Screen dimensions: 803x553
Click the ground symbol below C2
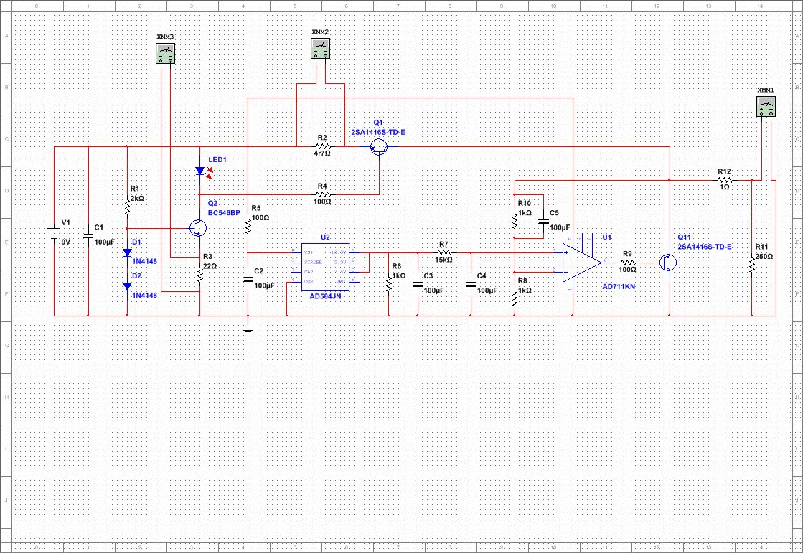[248, 329]
